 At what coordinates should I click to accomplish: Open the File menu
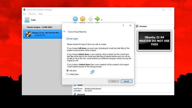25,14
